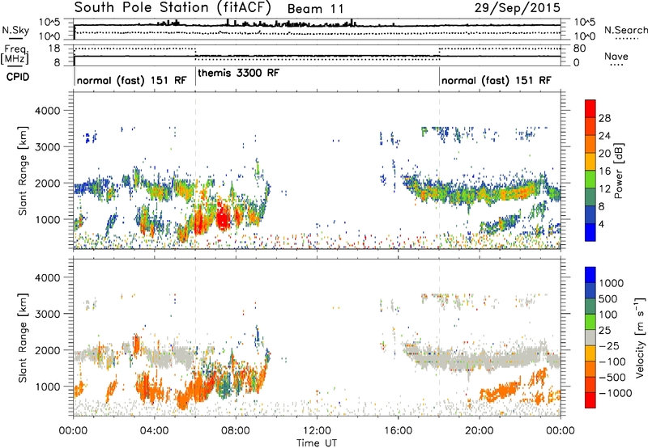
Task: Click the 'Velocity [m s-1]' colorbar label
Action: point(640,337)
